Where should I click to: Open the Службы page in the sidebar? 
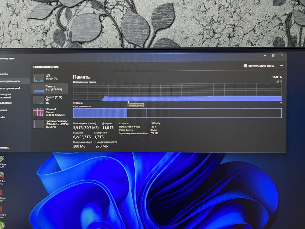click(3, 117)
